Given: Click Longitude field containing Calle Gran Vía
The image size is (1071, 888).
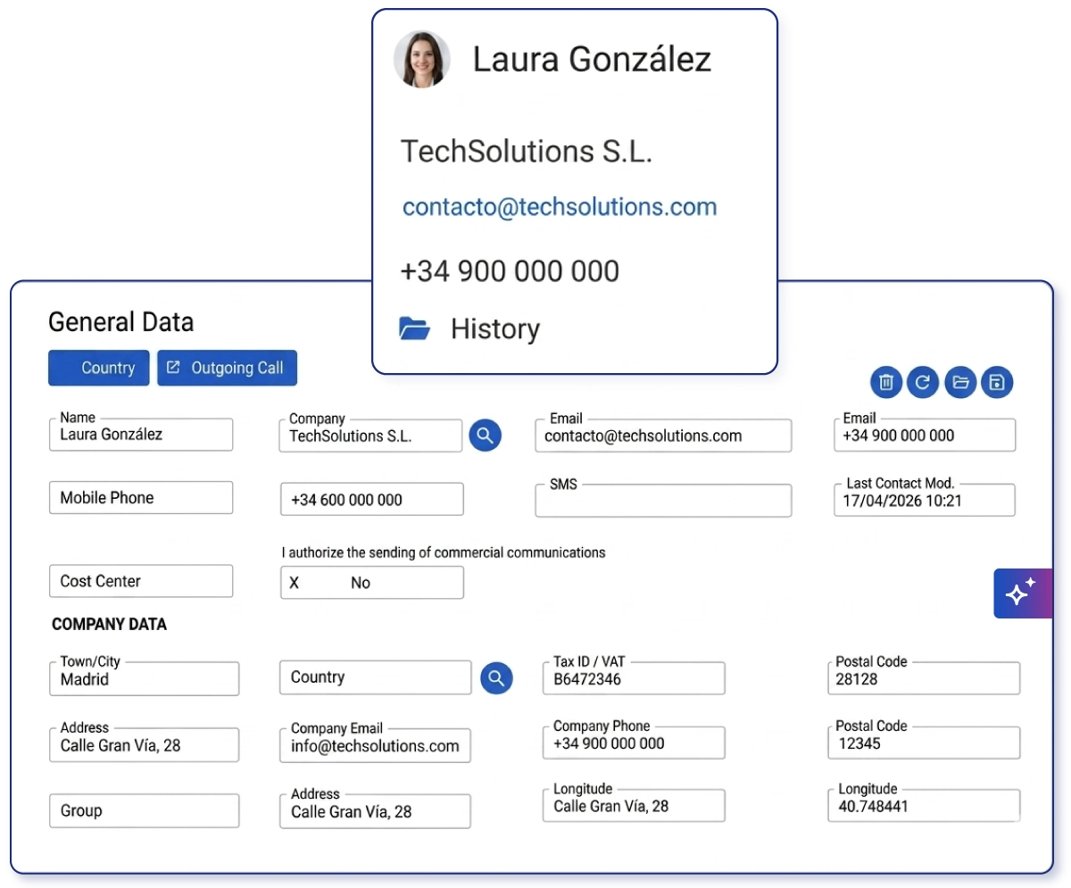Looking at the screenshot, I should click(634, 805).
